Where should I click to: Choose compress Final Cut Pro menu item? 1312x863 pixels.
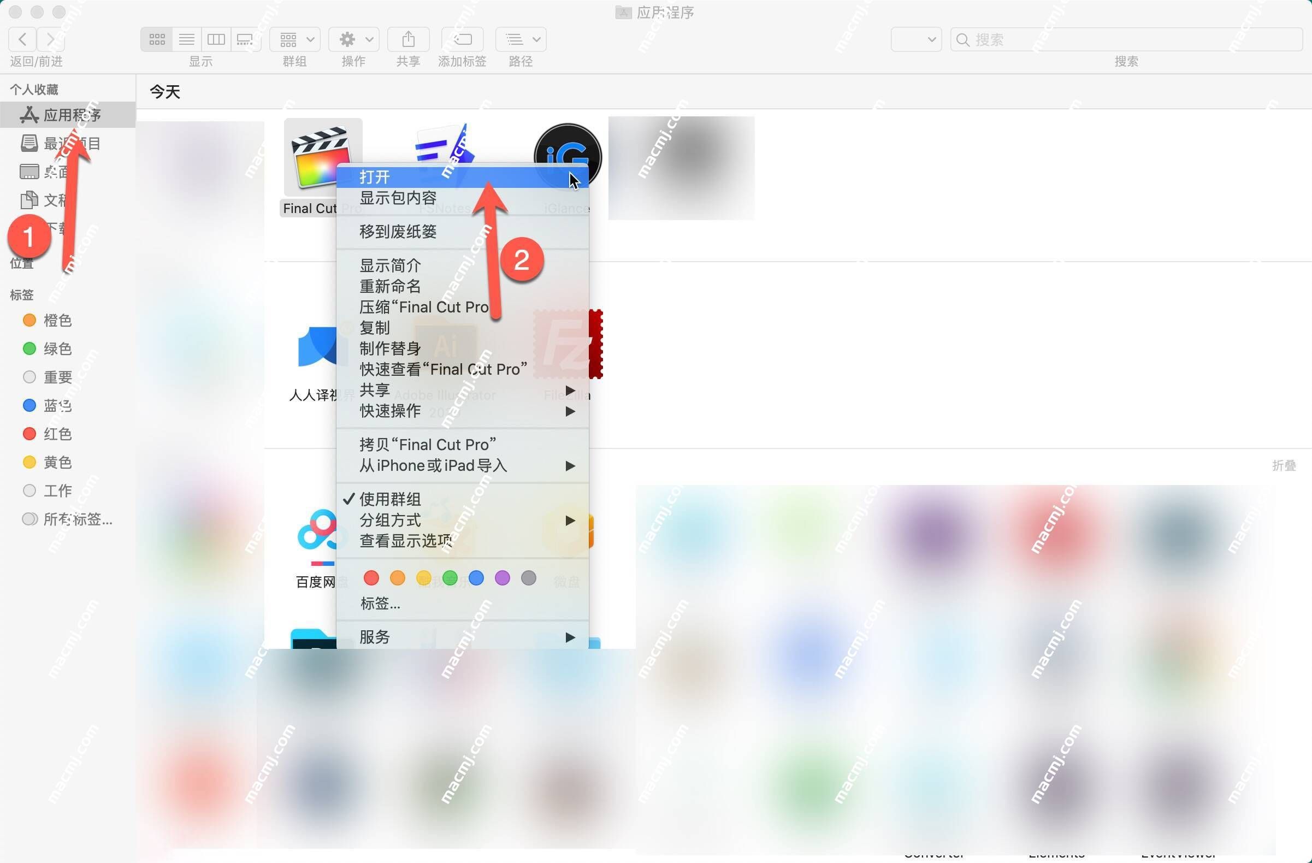click(463, 307)
